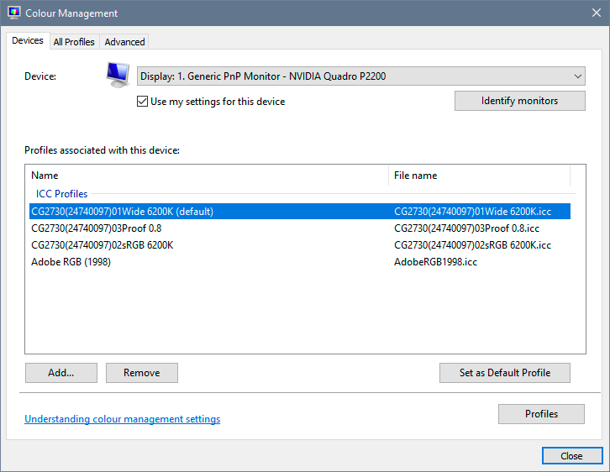Switch to the All Profiles tab

point(74,42)
